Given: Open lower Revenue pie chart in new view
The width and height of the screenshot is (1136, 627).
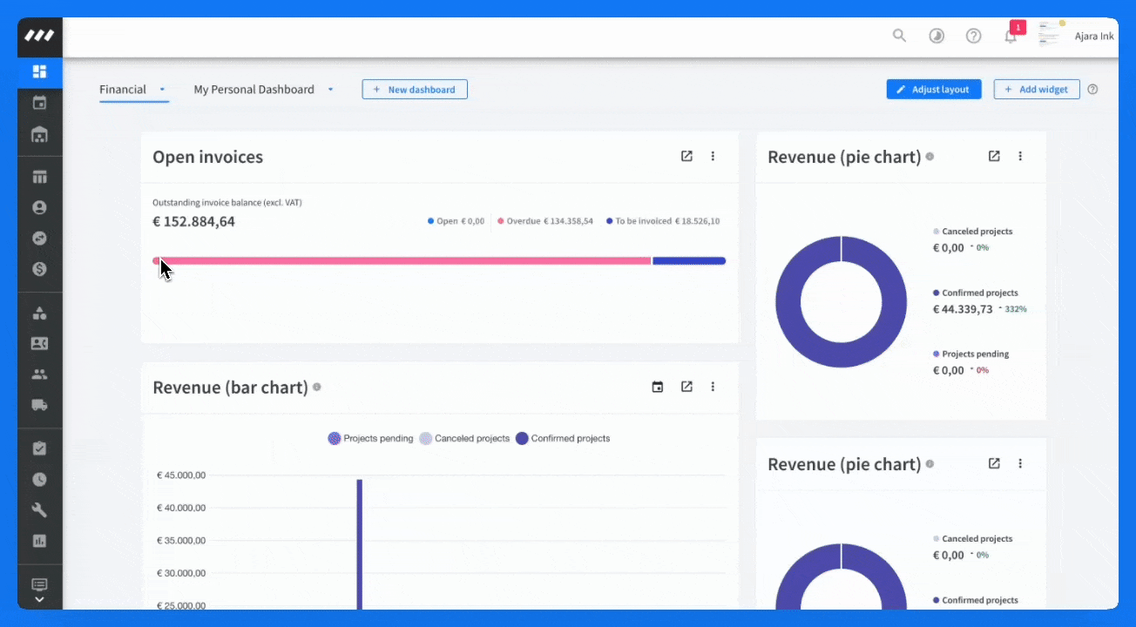Looking at the screenshot, I should [994, 463].
